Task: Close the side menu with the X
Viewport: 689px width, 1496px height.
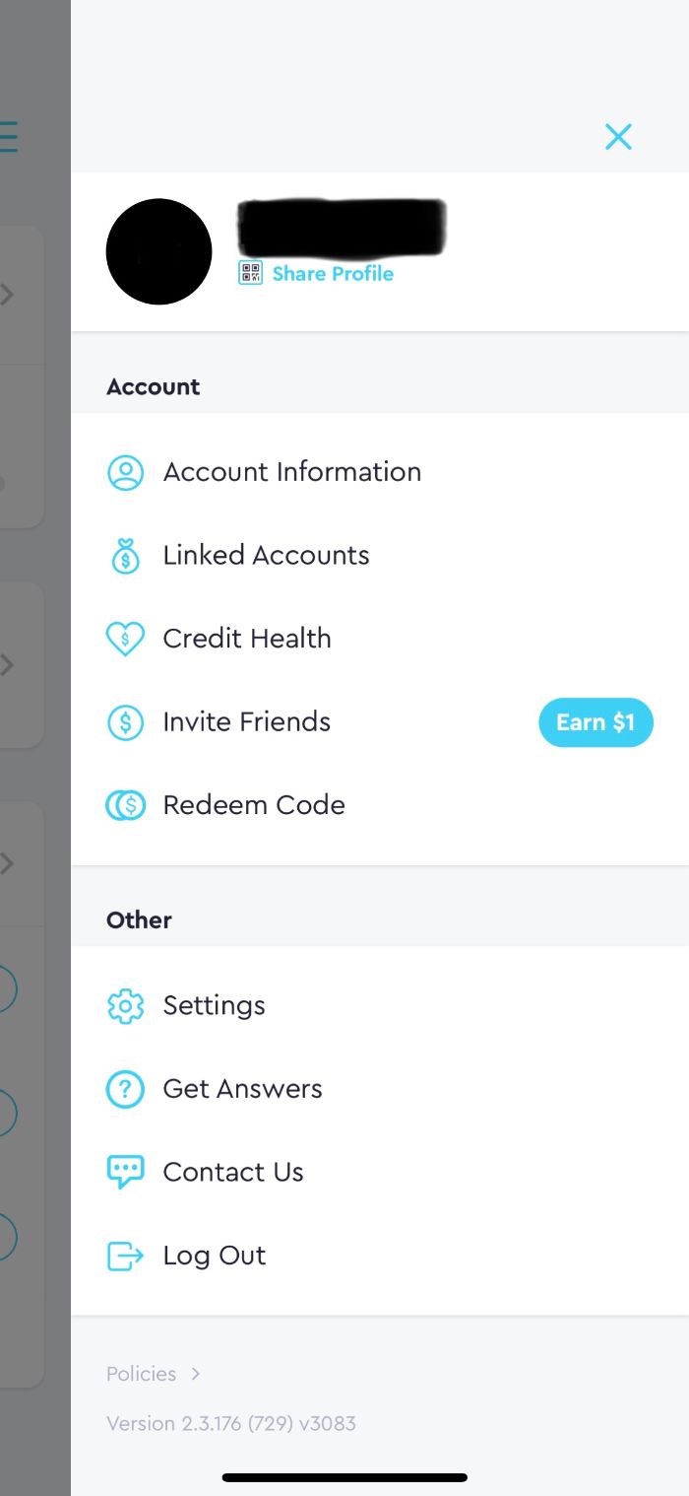Action: tap(618, 137)
